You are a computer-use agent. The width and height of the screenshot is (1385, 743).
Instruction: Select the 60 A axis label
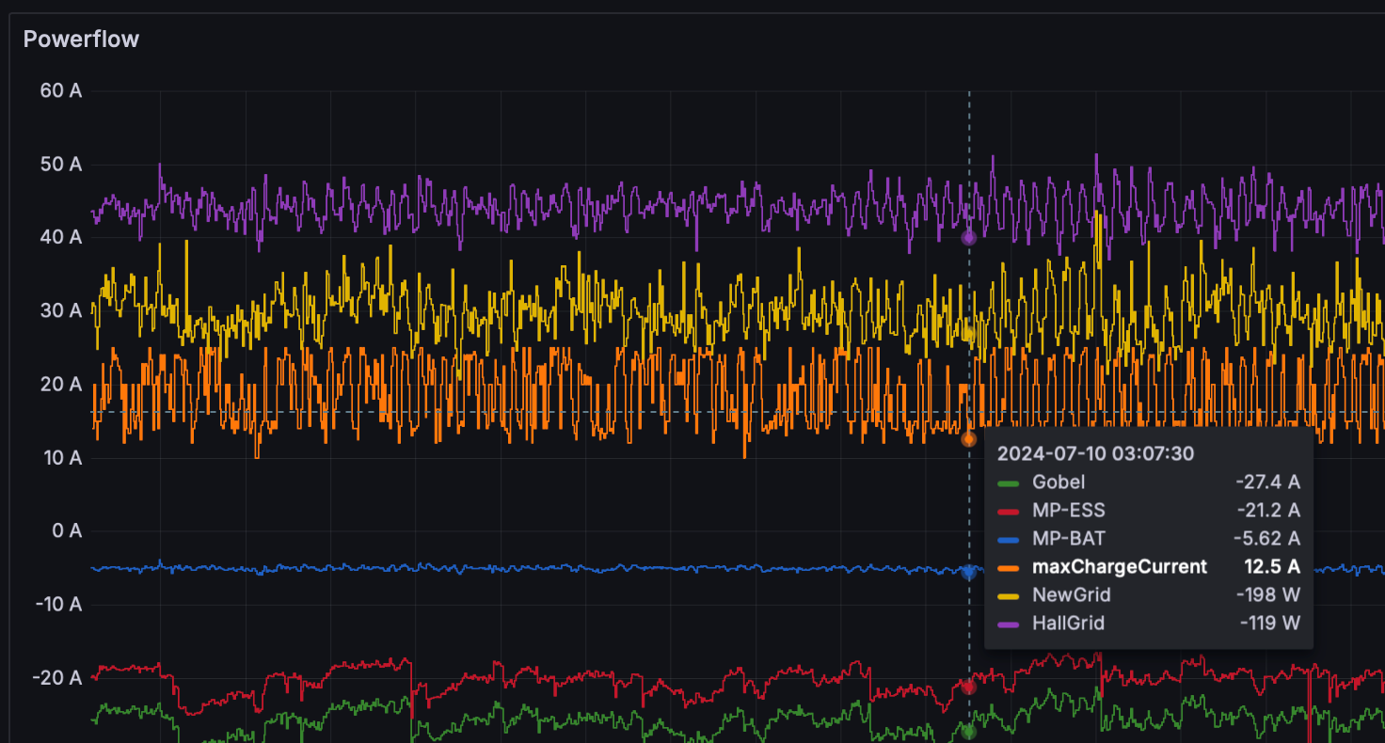coord(61,91)
